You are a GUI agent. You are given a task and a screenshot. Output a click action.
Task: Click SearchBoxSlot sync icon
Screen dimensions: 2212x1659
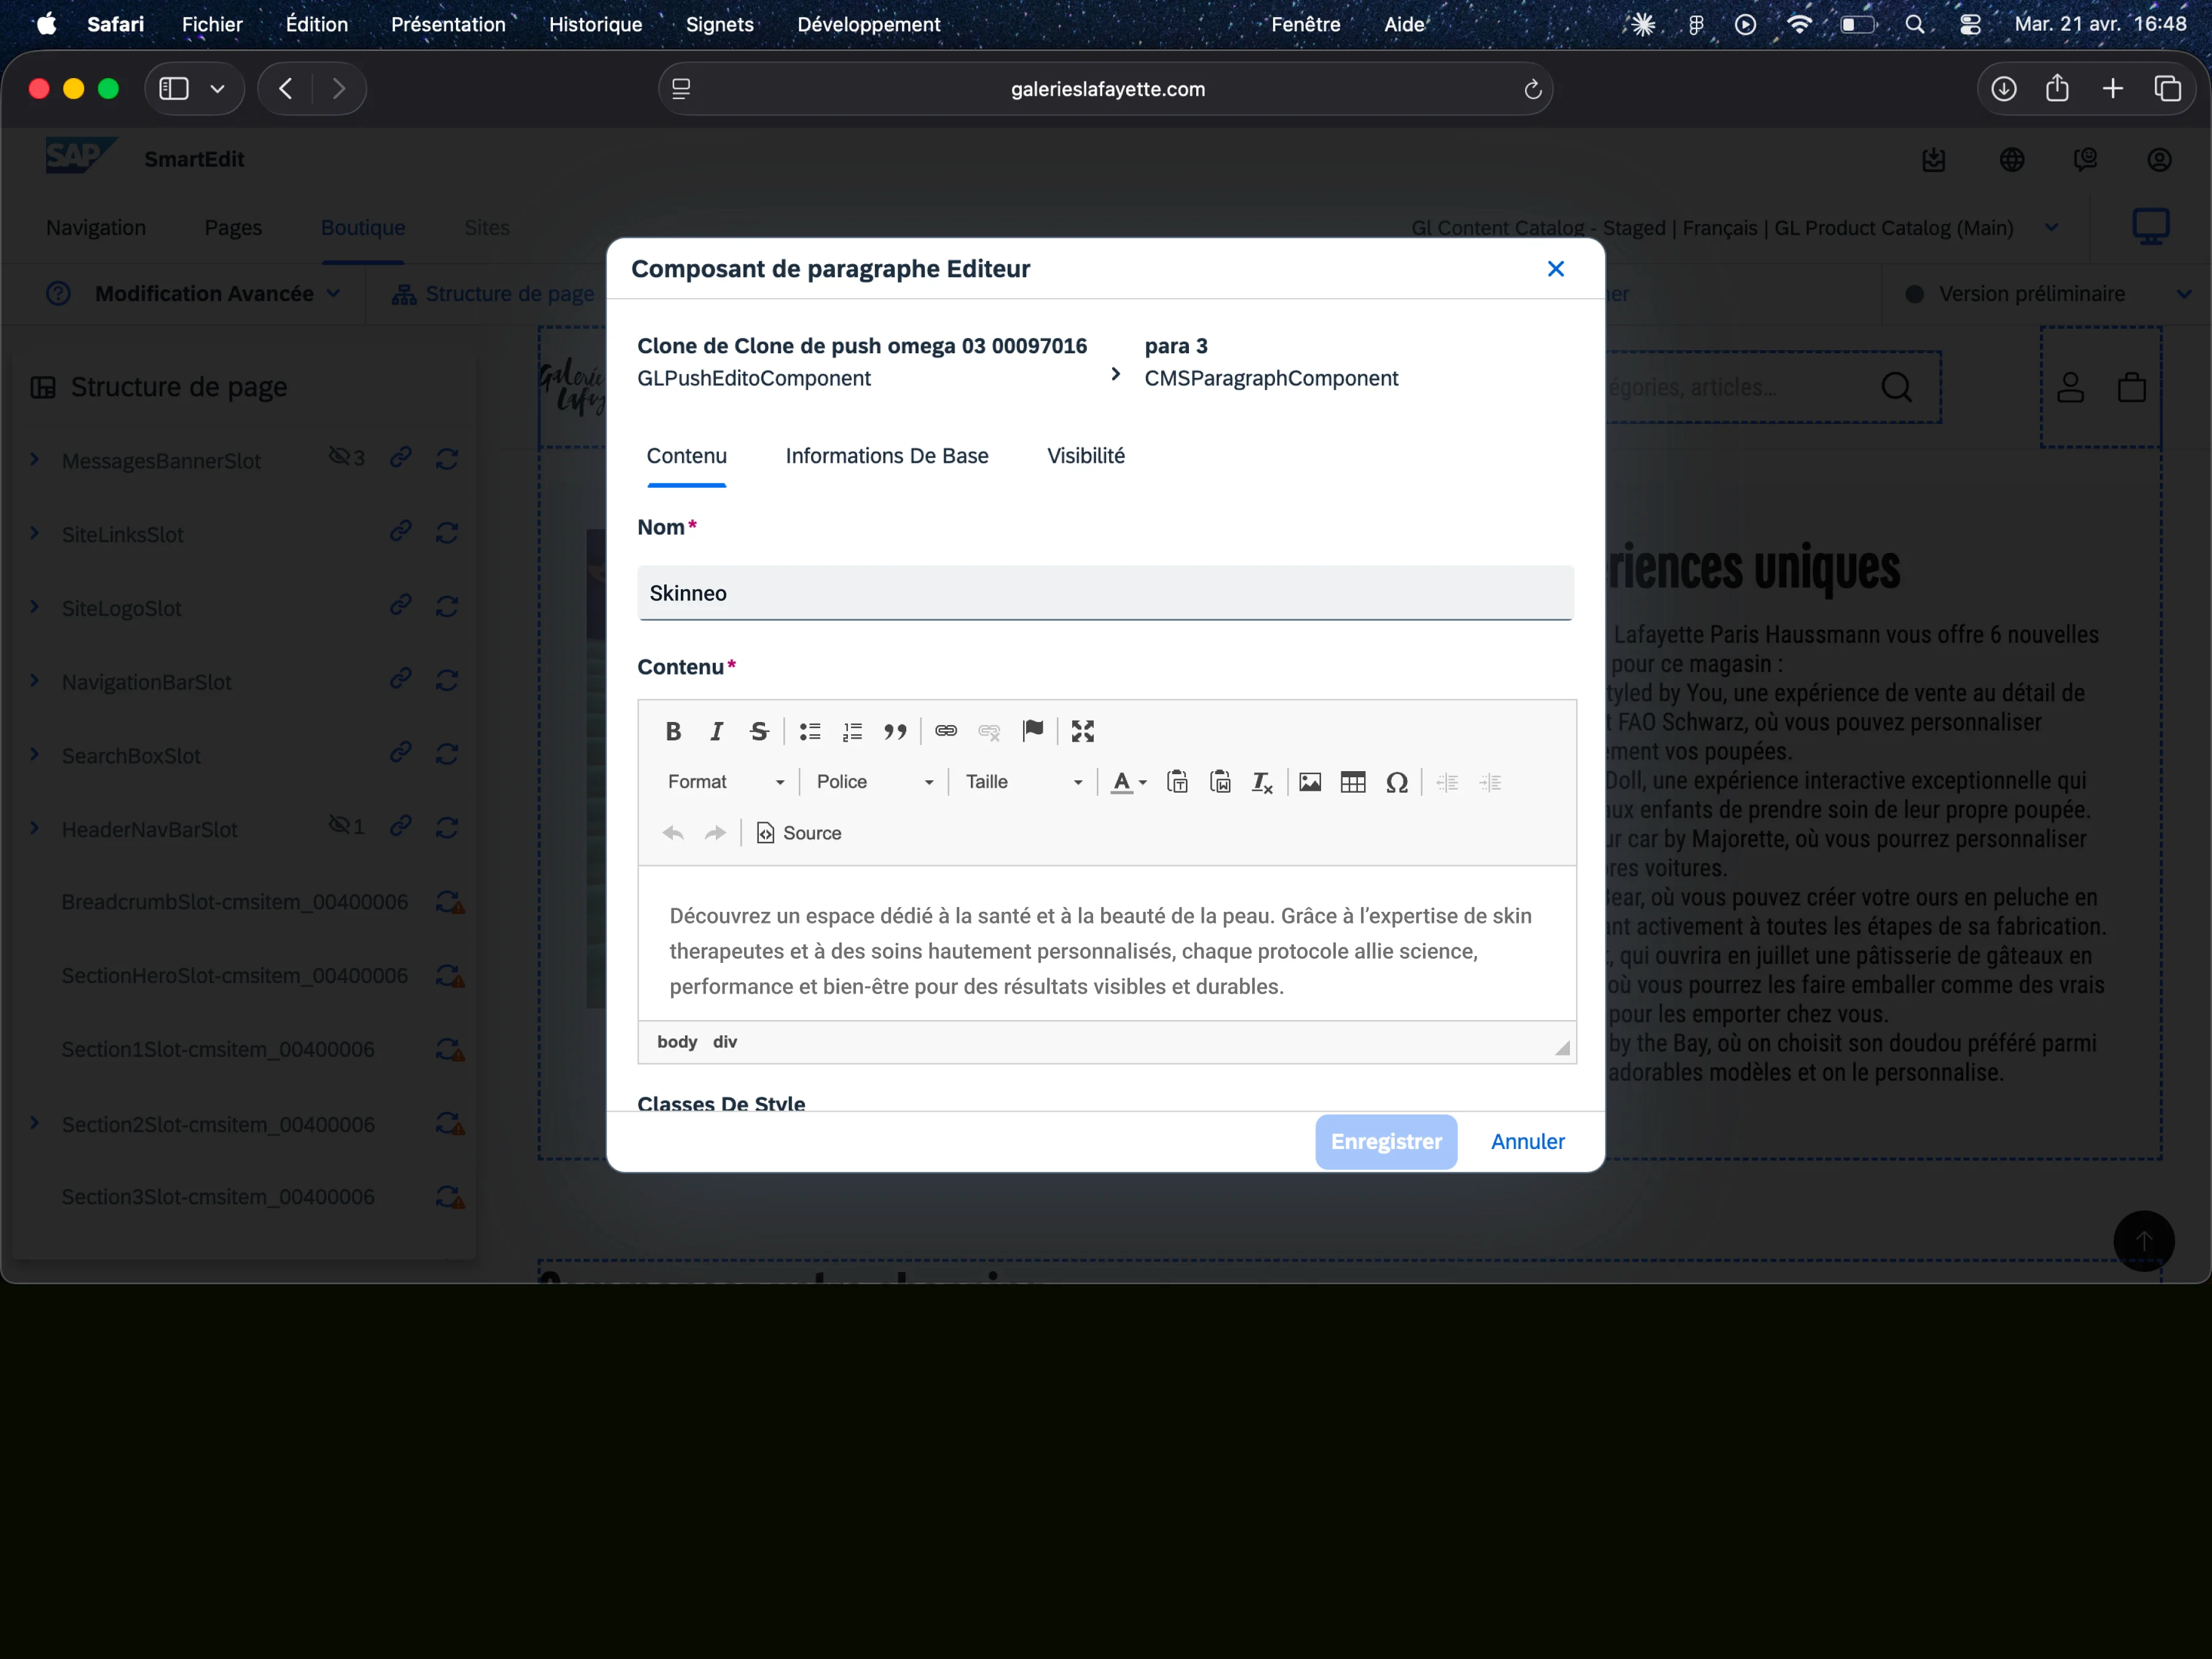[447, 754]
